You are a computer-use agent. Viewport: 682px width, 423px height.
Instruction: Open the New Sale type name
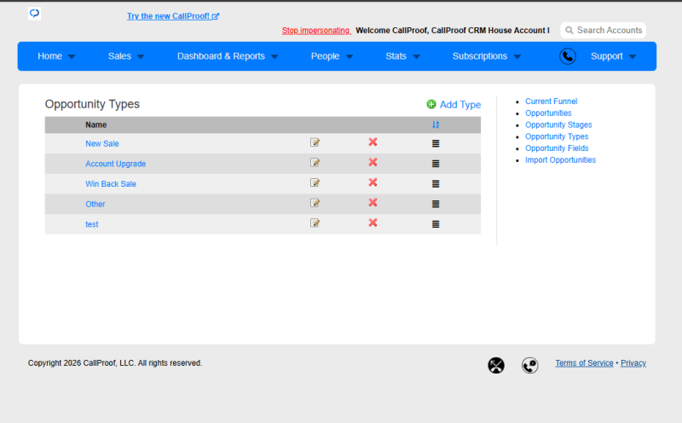tap(101, 143)
